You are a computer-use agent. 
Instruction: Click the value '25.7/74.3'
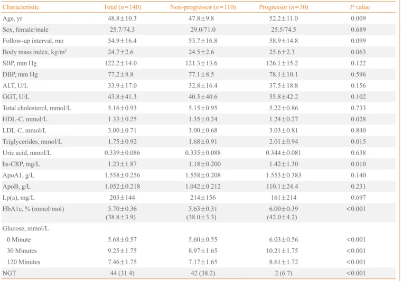tap(122, 30)
